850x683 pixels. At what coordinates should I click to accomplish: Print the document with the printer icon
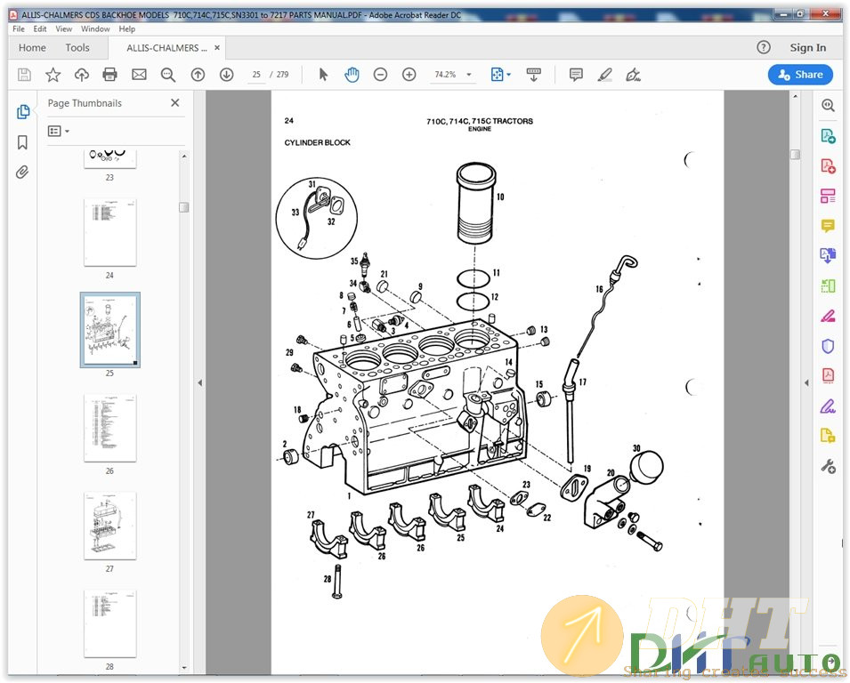[110, 75]
